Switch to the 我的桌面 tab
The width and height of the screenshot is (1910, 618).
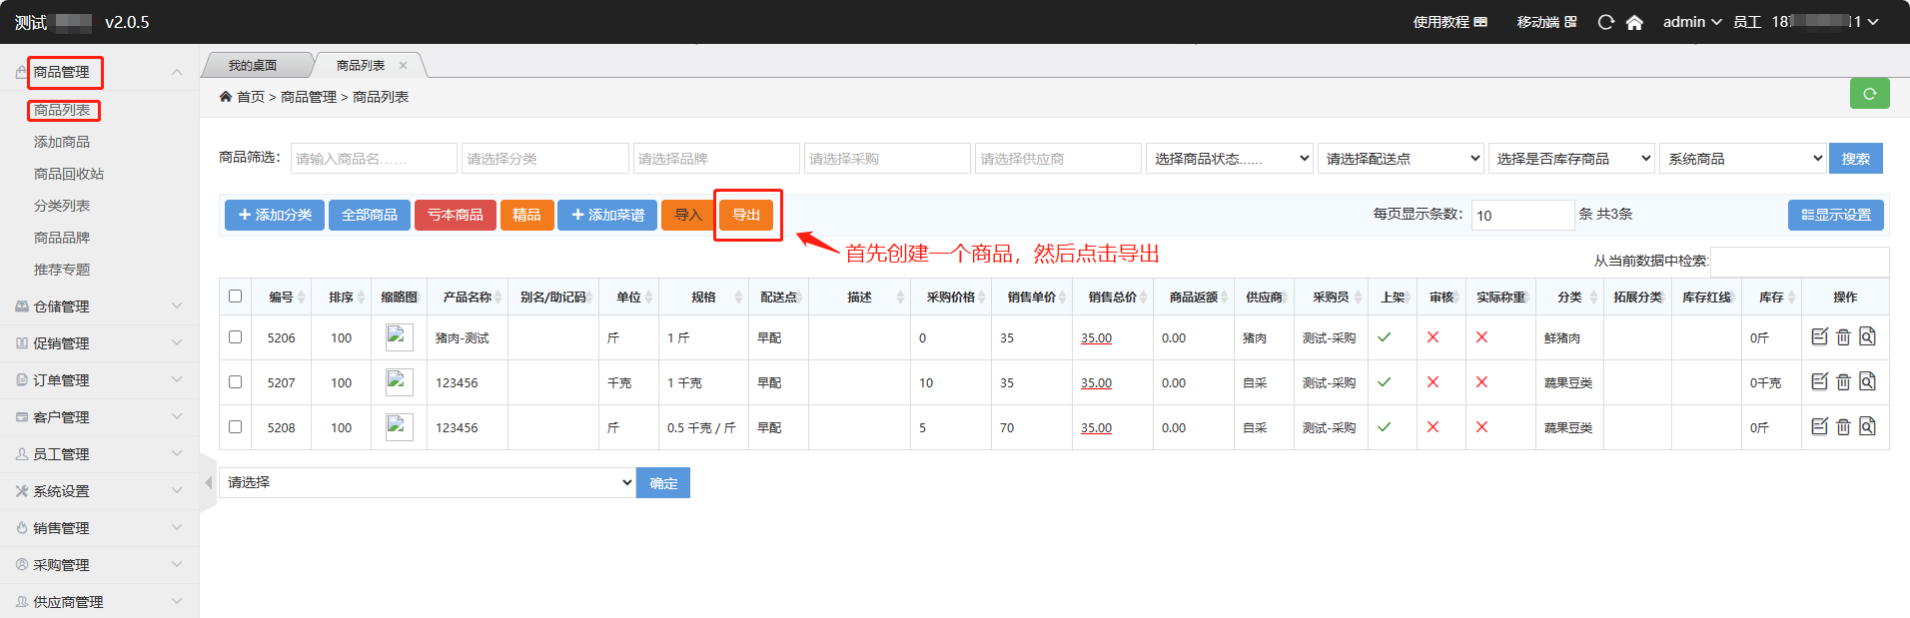tap(253, 66)
